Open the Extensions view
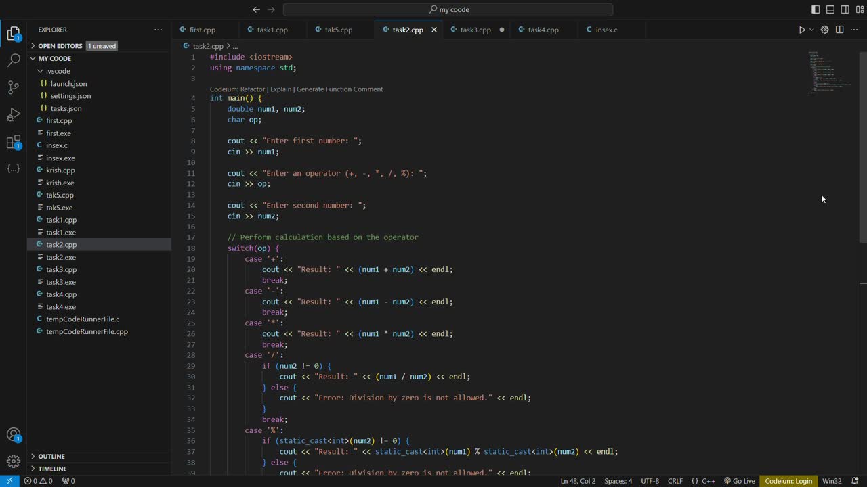Screen dimensions: 867x487 (x=14, y=142)
